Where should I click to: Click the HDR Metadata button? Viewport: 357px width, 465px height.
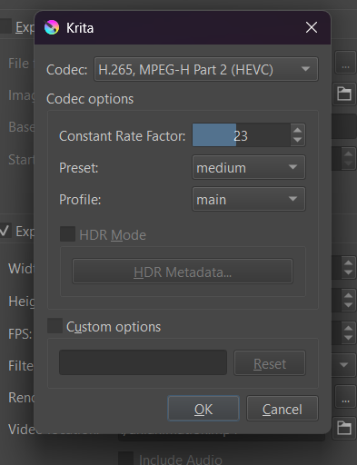pyautogui.click(x=183, y=272)
